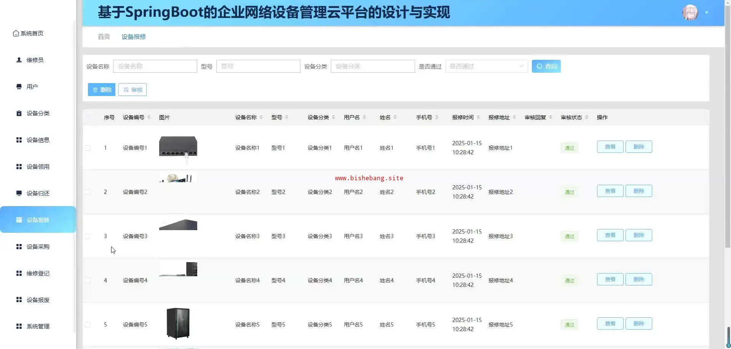Viewport: 731px width, 349px height.
Task: Click the grid icon beside 设备信息
Action: click(x=19, y=140)
